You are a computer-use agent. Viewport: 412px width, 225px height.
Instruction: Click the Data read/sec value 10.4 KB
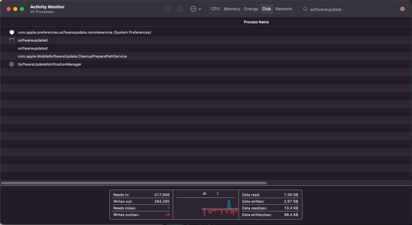[291, 208]
